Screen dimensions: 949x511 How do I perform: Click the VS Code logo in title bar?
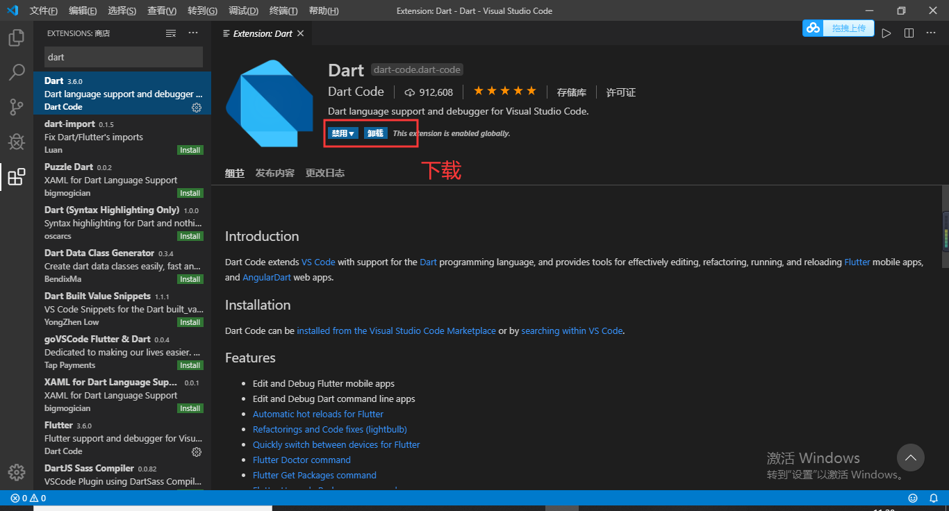tap(13, 10)
